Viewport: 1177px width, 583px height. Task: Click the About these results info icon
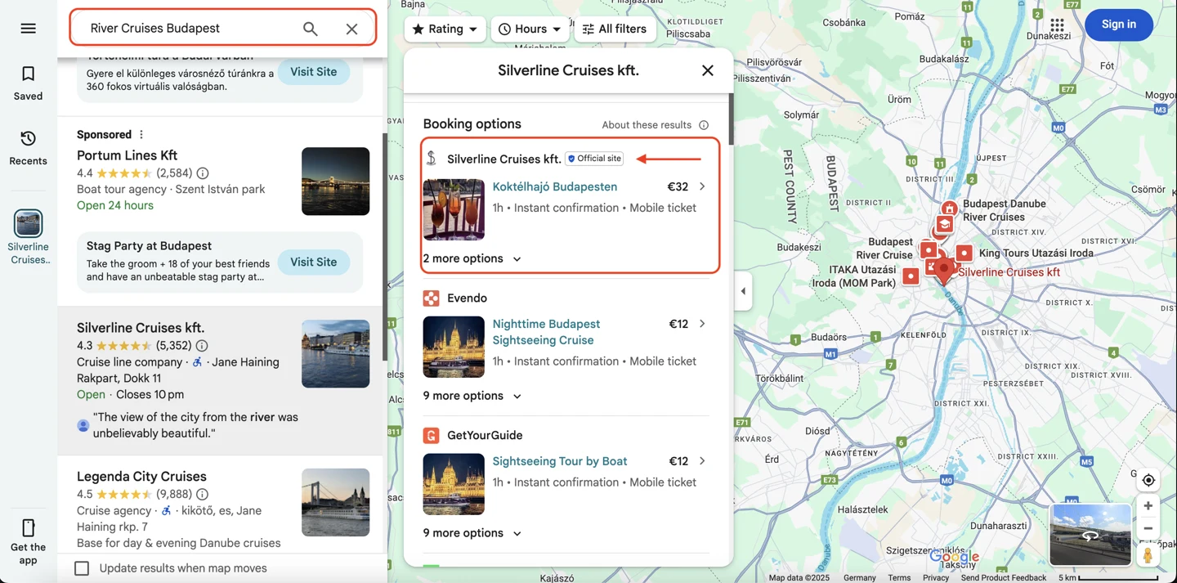[x=704, y=125]
